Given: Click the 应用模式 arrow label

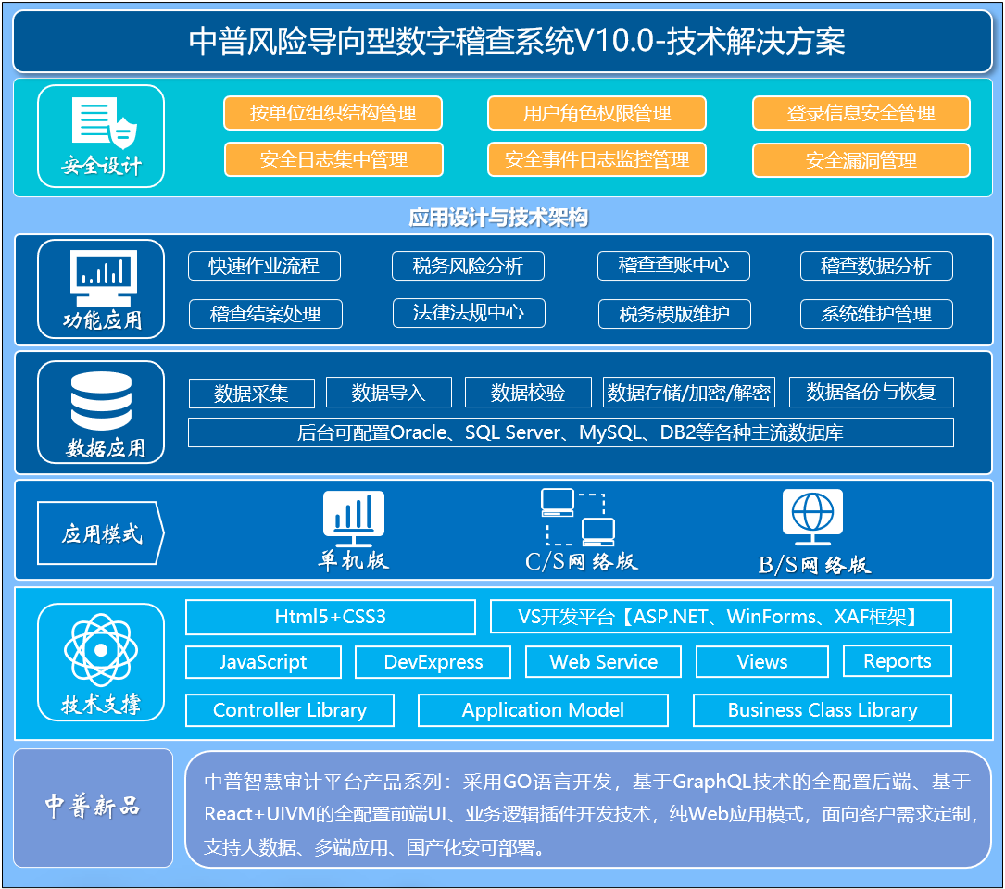Looking at the screenshot, I should click(101, 533).
